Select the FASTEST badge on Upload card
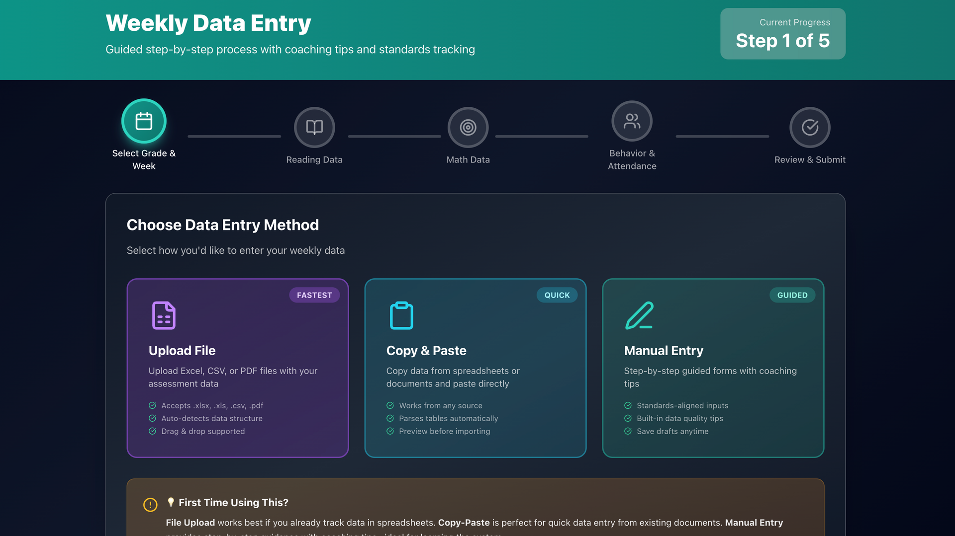 click(314, 295)
